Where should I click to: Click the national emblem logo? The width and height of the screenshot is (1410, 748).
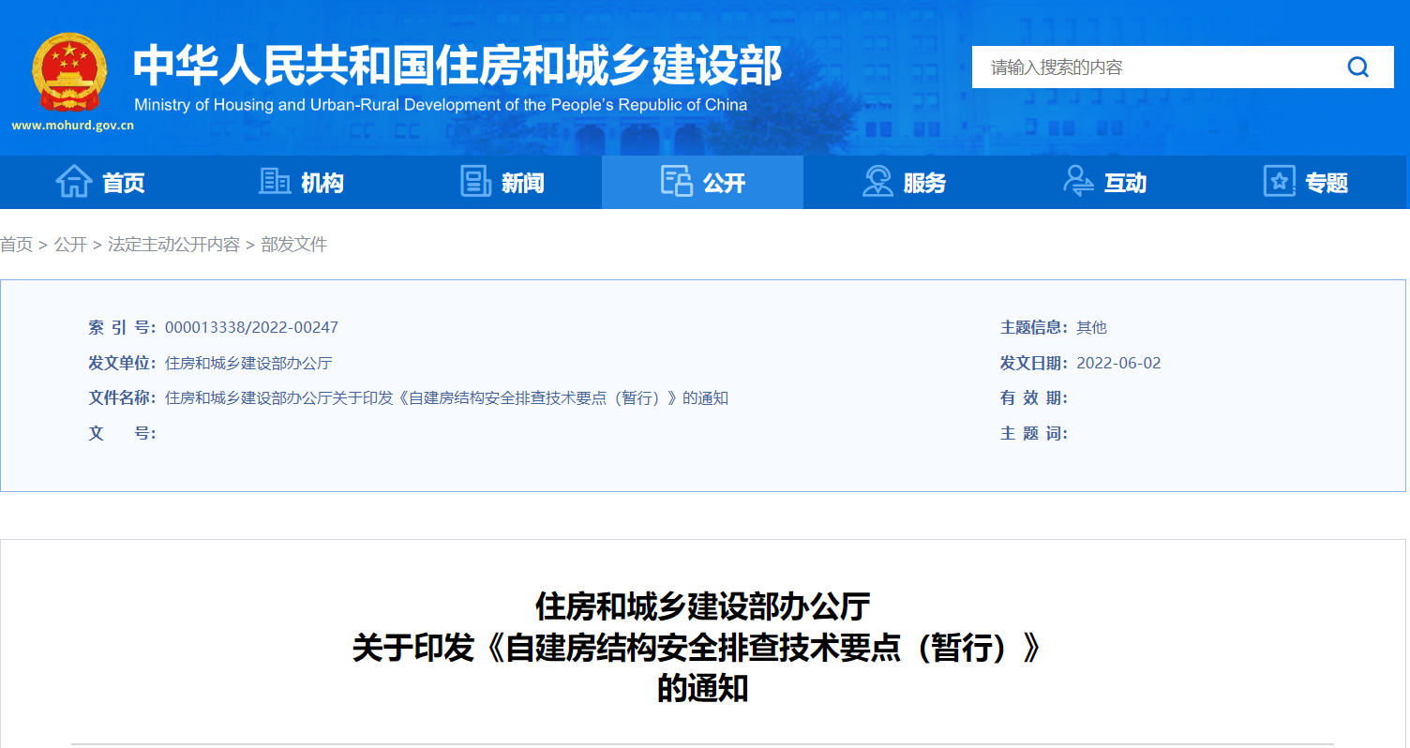70,73
